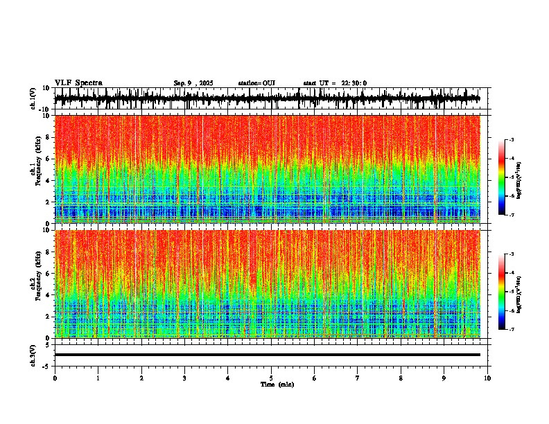Click the "5" tick on the ch.3(V) axis

tap(49, 345)
